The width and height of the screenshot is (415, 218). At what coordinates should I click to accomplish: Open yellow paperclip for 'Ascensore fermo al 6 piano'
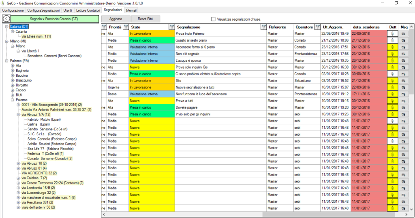point(392,47)
